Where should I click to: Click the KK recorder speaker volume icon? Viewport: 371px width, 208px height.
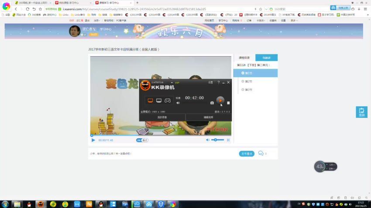tap(178, 103)
